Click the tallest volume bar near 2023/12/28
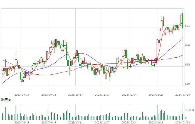The height and width of the screenshot is (124, 195). tap(157, 113)
